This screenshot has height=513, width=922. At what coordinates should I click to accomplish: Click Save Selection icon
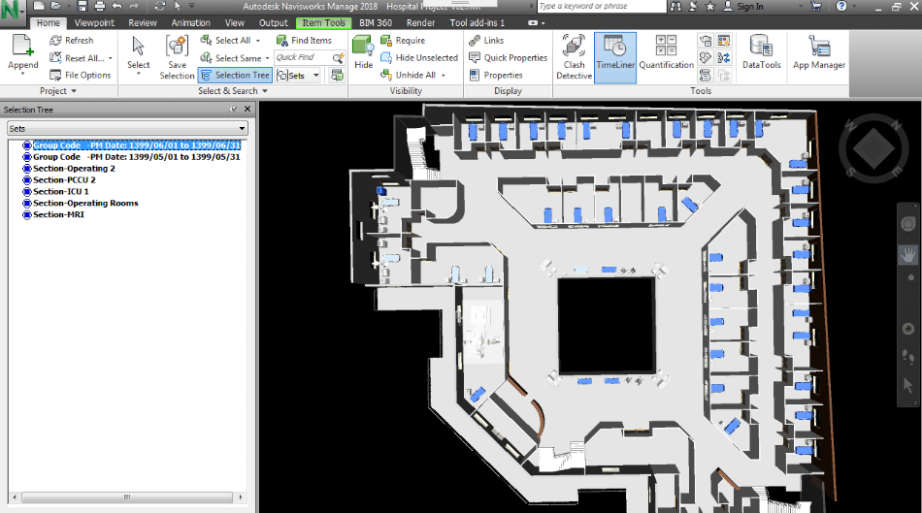click(177, 56)
